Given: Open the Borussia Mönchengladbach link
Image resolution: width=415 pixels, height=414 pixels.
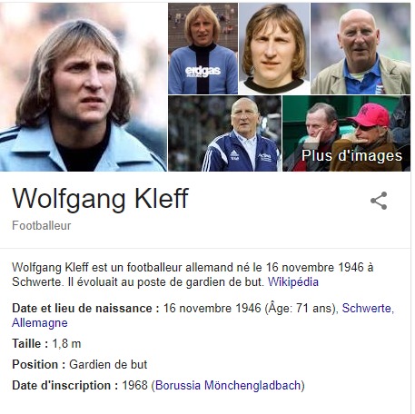Looking at the screenshot, I should [228, 386].
